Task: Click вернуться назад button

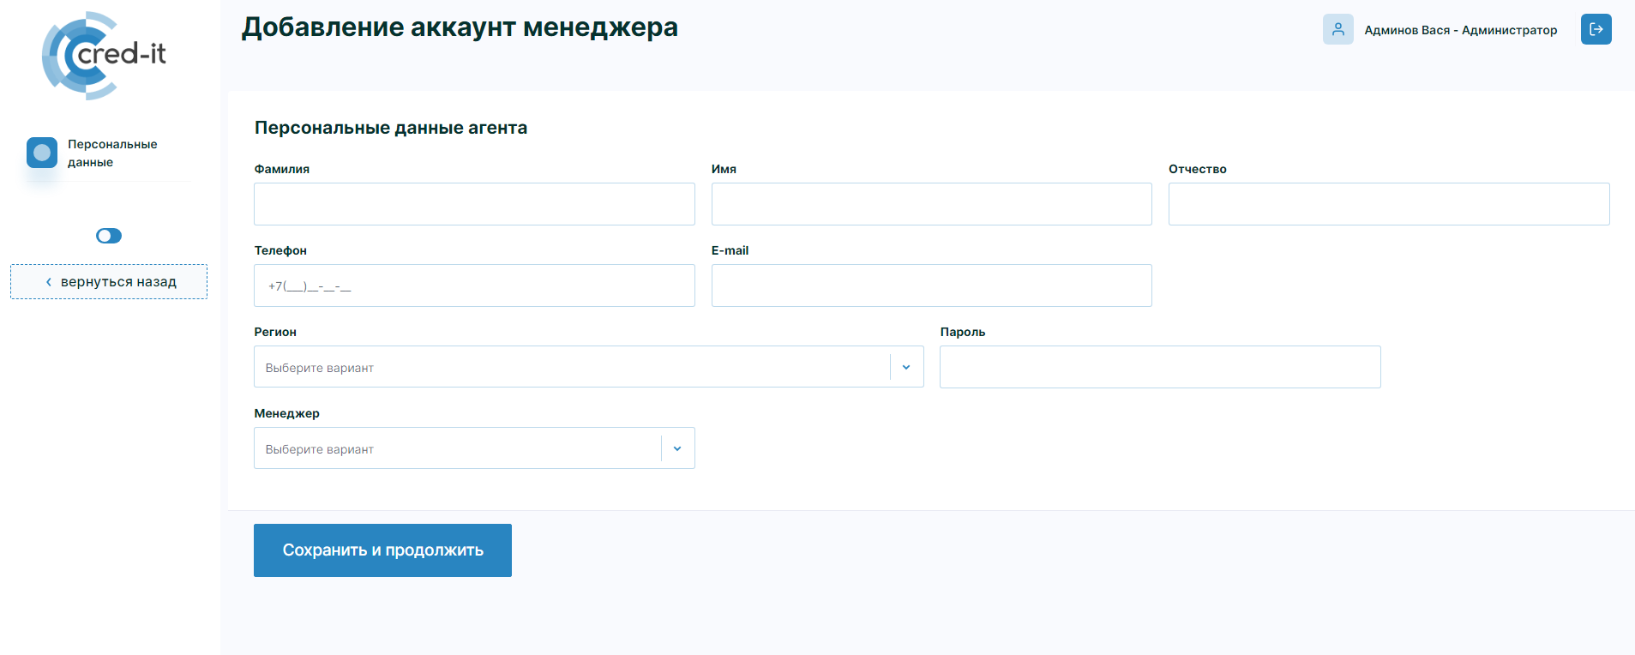Action: pyautogui.click(x=109, y=282)
